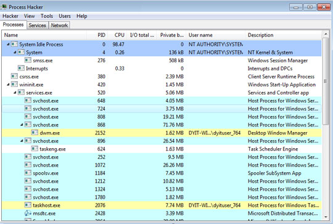
Task: Open the Users menu
Action: point(65,16)
